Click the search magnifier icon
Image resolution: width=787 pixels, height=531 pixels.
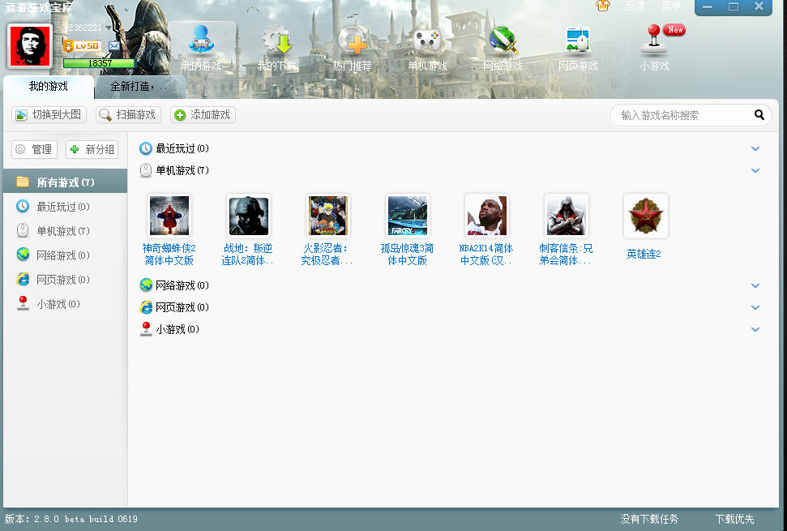point(759,115)
